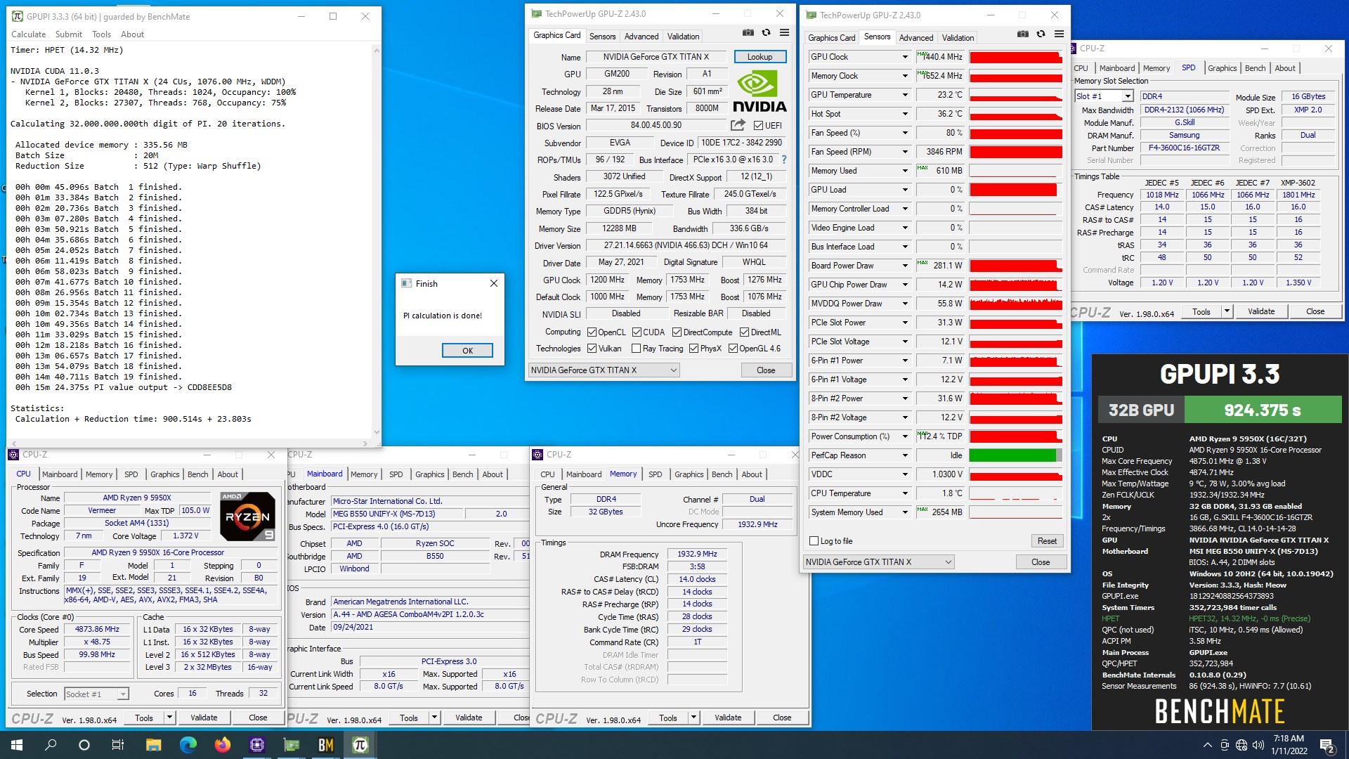Open the Graphics tab in CPU-Z SPD window

coord(1222,68)
